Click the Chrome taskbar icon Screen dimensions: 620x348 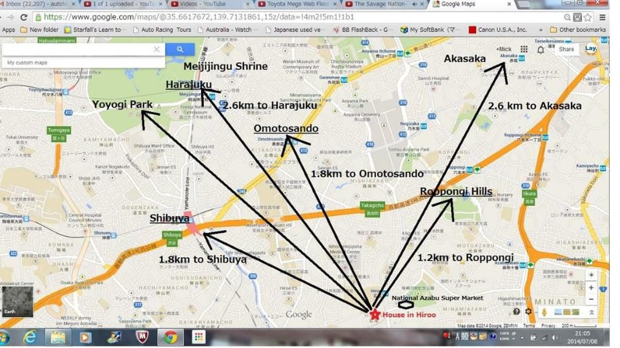(x=170, y=337)
